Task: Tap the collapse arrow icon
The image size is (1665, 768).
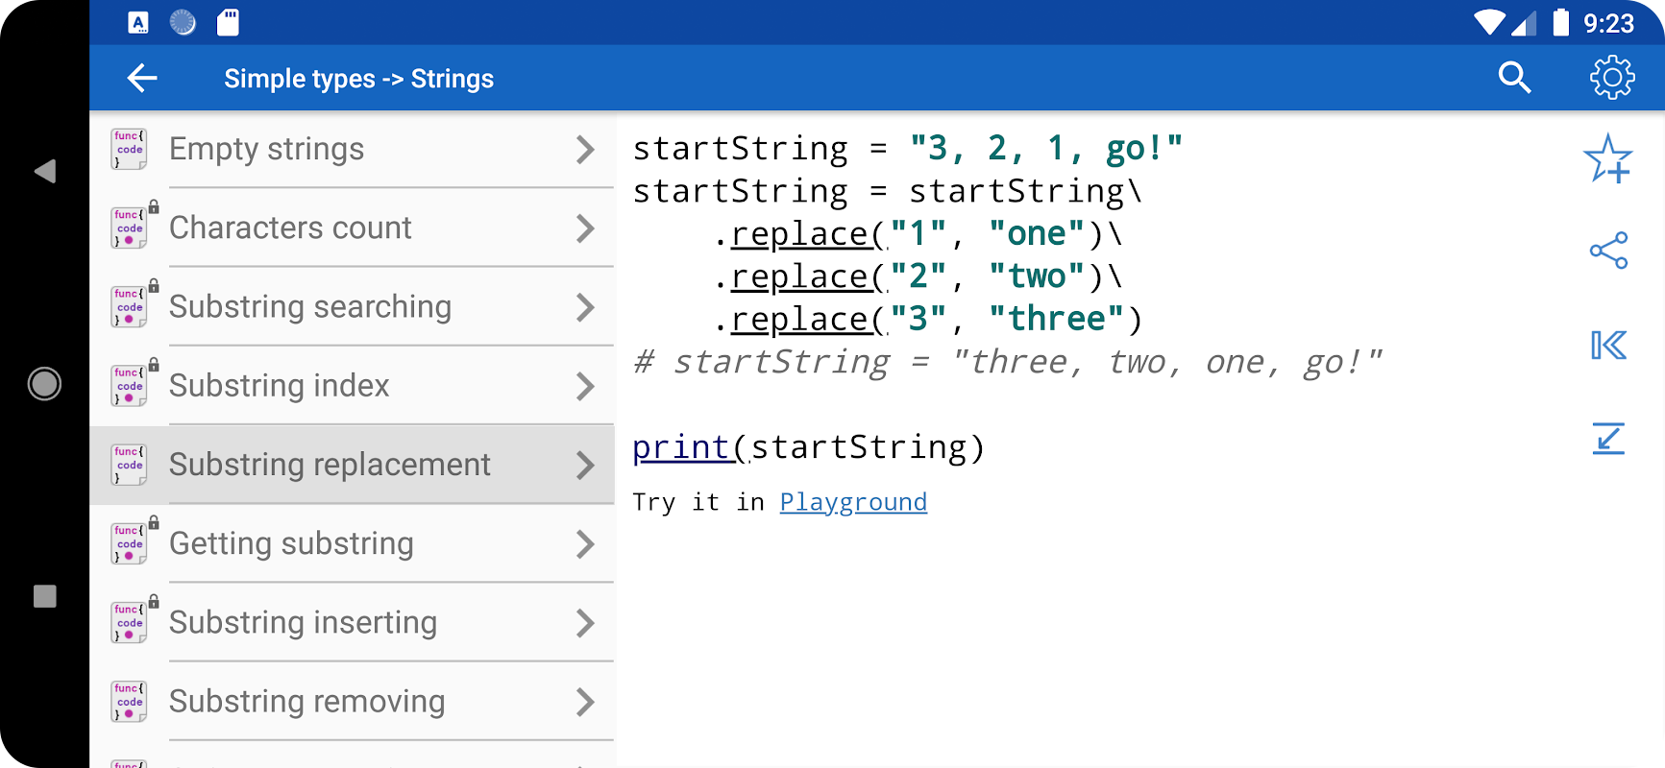Action: [x=1607, y=439]
